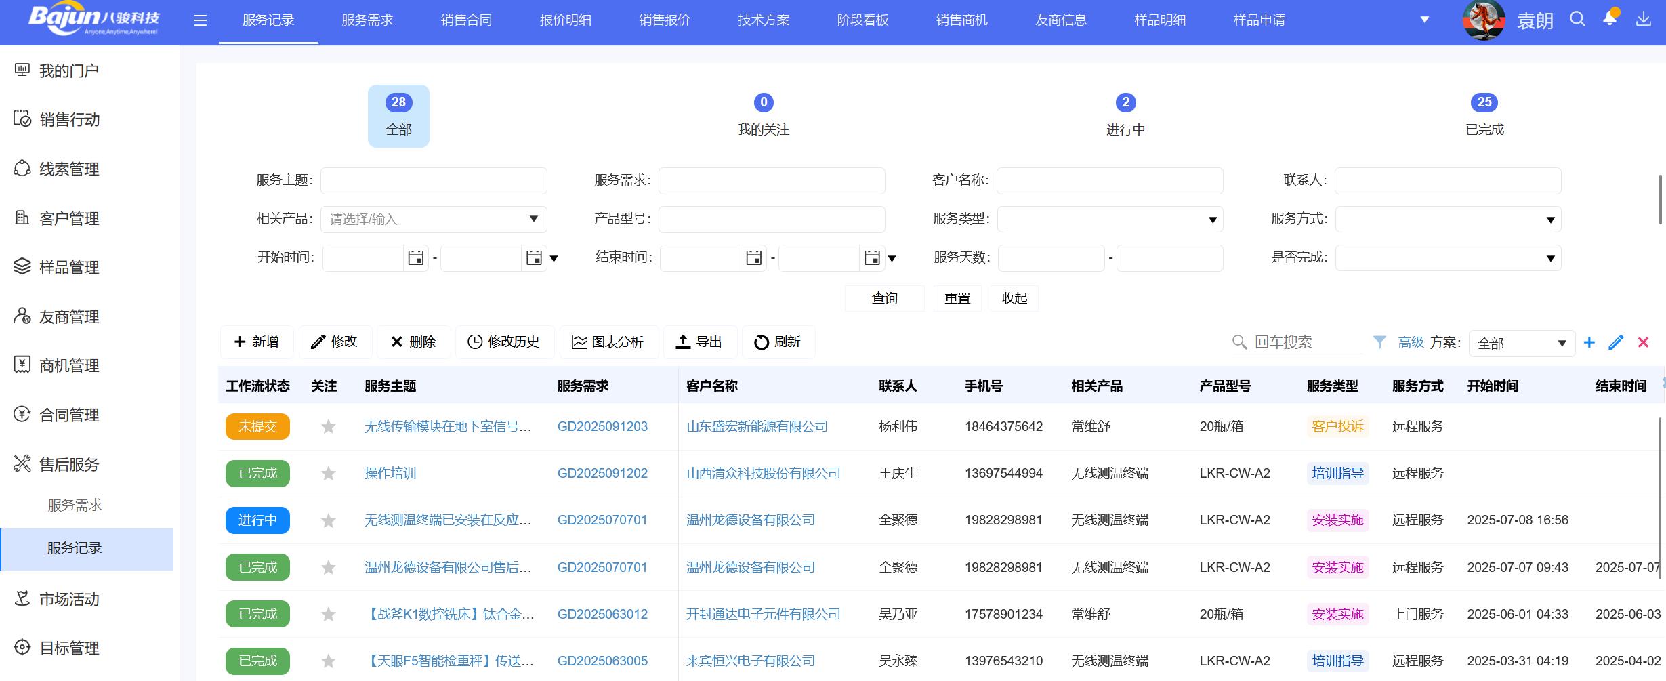Click the 服务主题 input field
This screenshot has height=681, width=1666.
click(x=434, y=180)
